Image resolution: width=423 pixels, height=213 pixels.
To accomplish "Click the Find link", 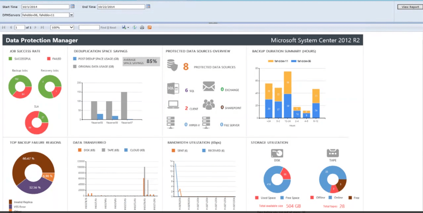I will tap(103, 28).
